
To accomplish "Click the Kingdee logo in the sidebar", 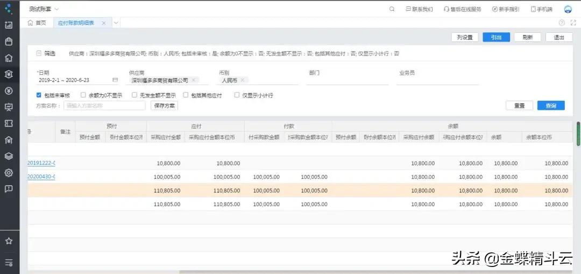I will pyautogui.click(x=9, y=9).
